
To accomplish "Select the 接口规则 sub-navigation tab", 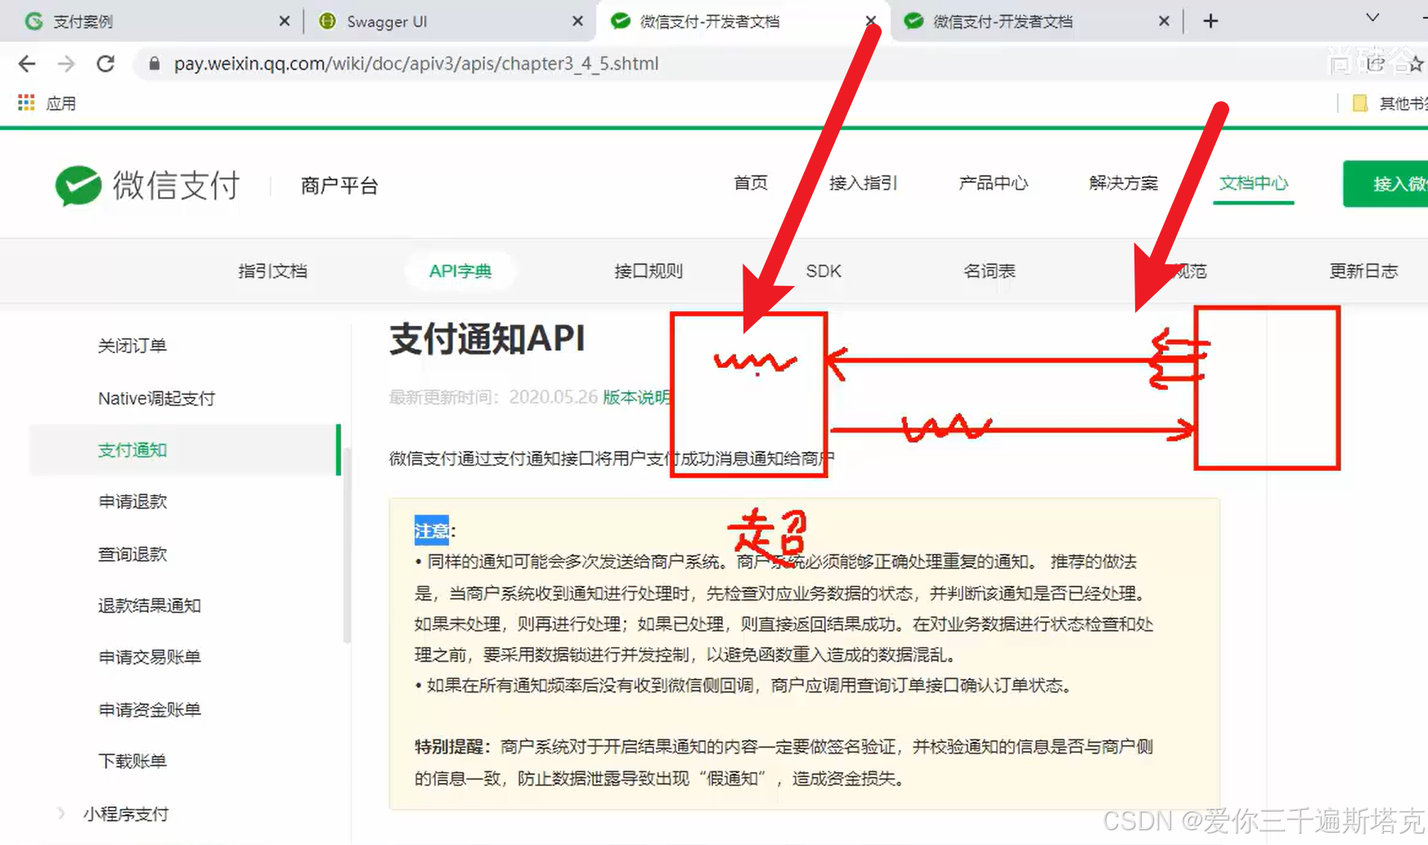I will 649,271.
